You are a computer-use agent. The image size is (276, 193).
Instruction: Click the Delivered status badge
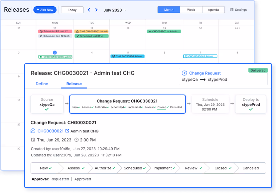click(x=258, y=71)
